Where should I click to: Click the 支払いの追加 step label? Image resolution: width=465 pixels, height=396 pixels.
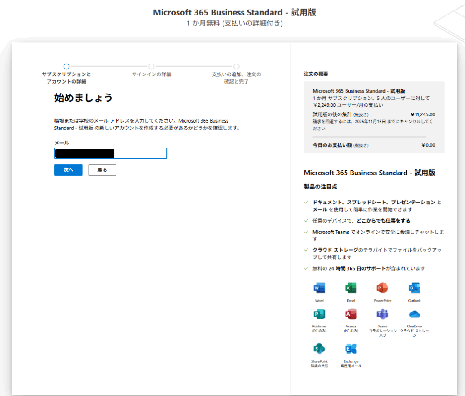(236, 78)
